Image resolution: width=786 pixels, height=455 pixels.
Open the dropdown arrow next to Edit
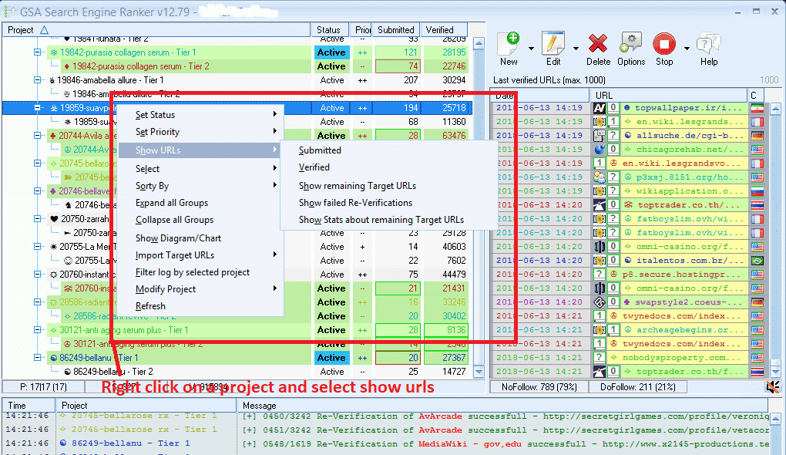coord(576,48)
